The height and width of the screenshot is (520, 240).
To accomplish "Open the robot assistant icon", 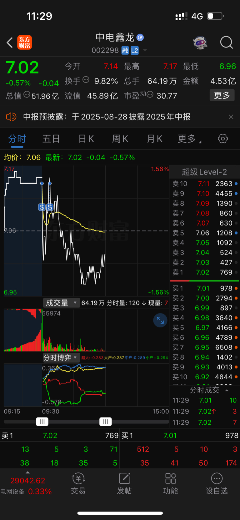I will 200,43.
